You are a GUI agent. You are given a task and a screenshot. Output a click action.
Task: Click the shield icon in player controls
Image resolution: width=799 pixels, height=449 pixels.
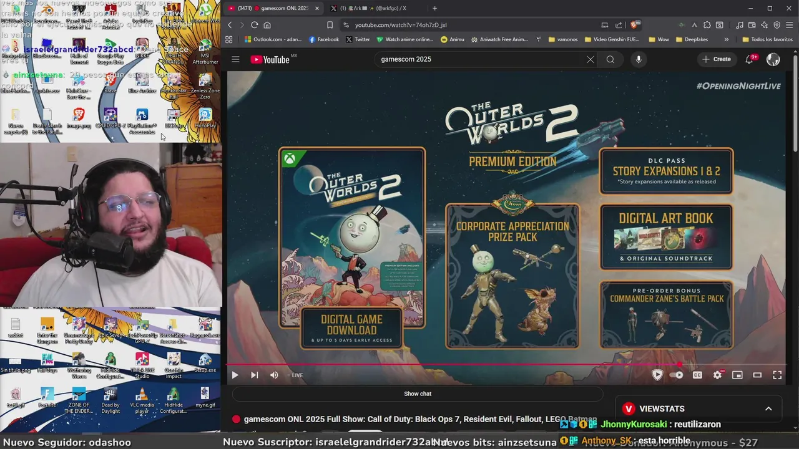click(657, 375)
